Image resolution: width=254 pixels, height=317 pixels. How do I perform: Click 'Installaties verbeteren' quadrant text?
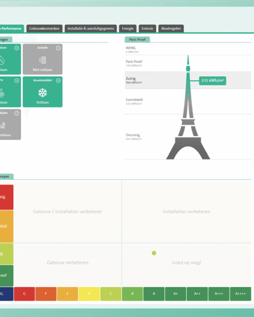[186, 211]
